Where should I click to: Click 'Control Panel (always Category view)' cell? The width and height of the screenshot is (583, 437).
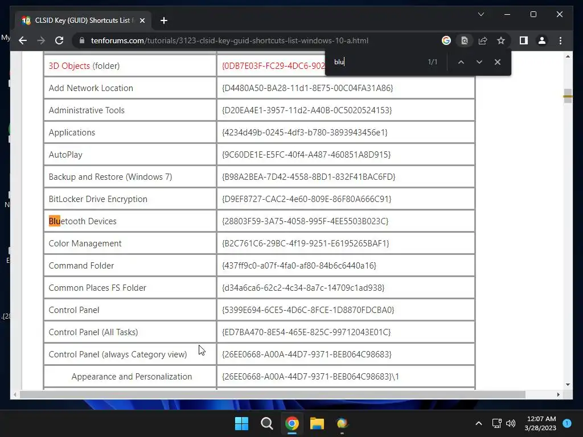[x=130, y=354]
